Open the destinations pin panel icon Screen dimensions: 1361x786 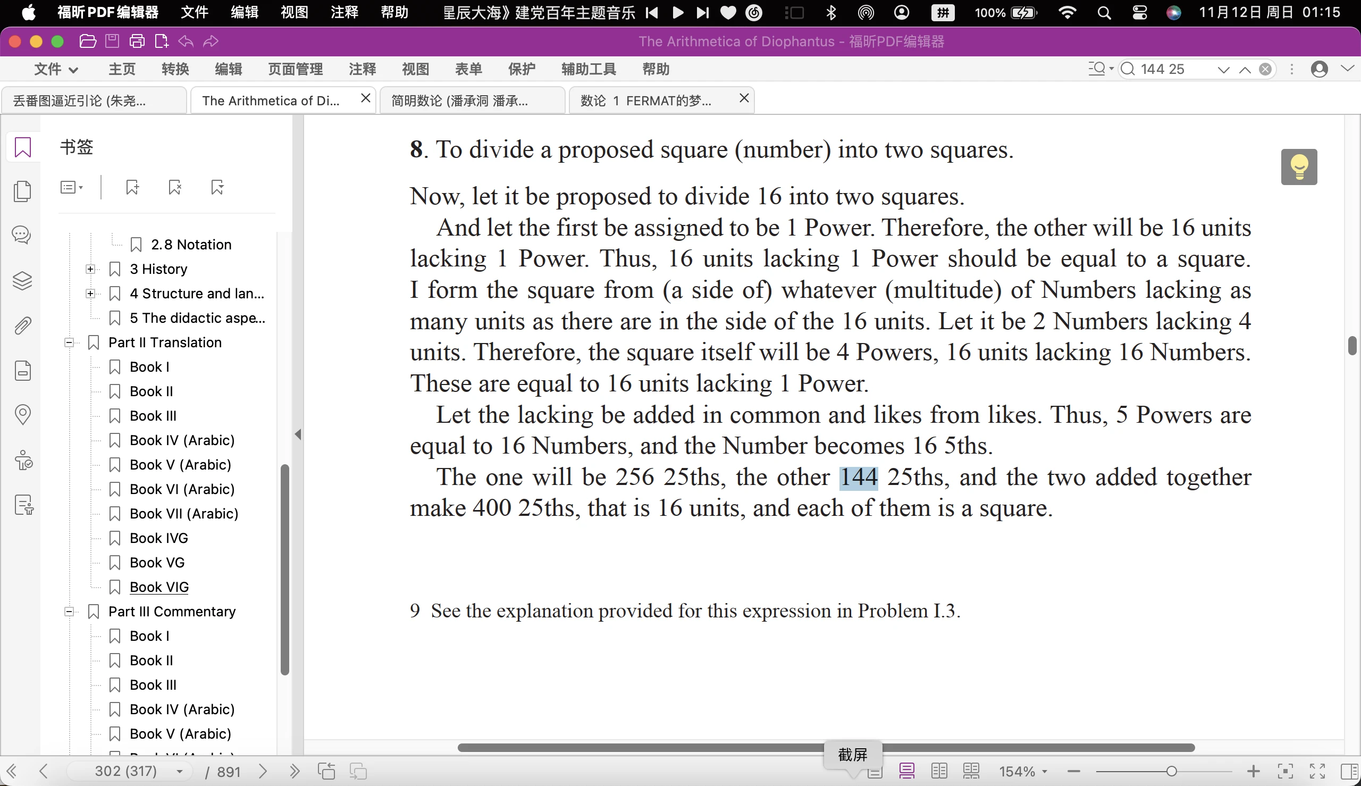(x=23, y=415)
